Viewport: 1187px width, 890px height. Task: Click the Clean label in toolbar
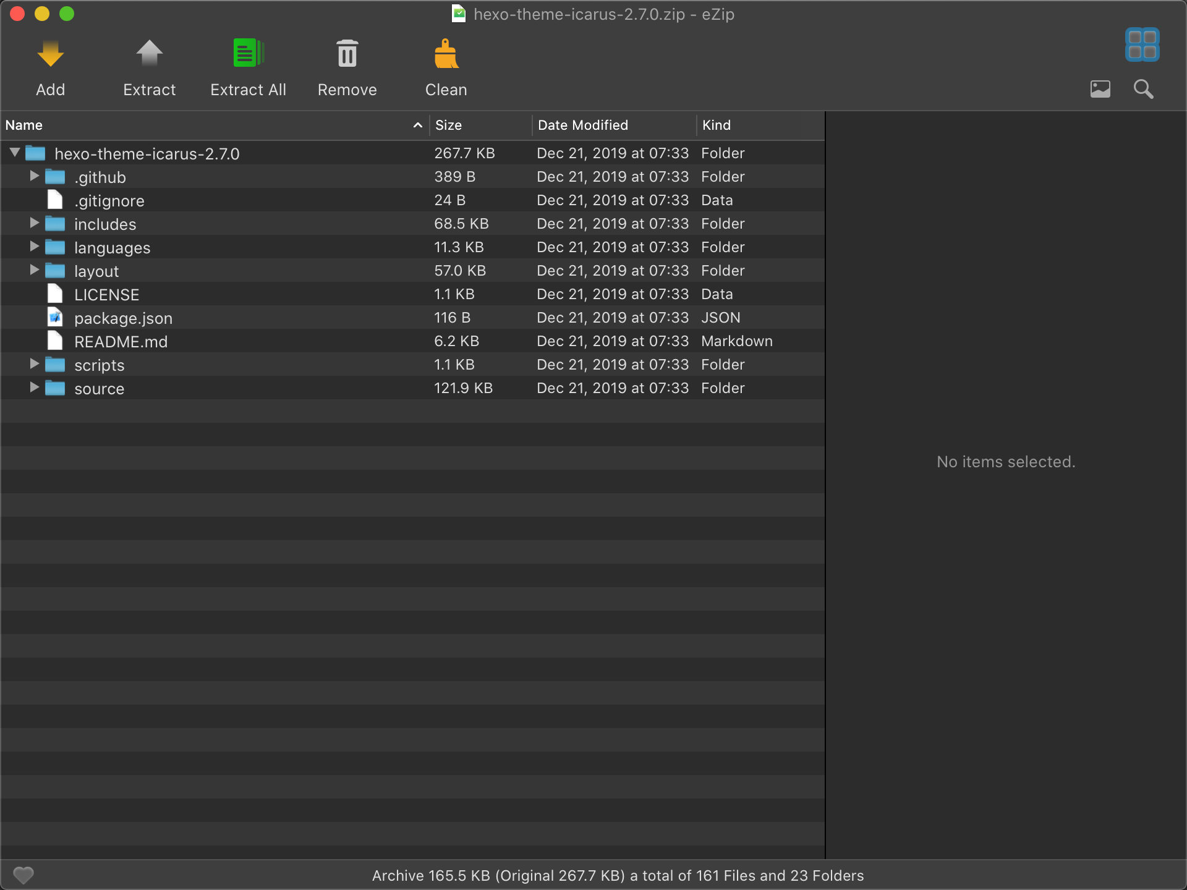[x=446, y=90]
